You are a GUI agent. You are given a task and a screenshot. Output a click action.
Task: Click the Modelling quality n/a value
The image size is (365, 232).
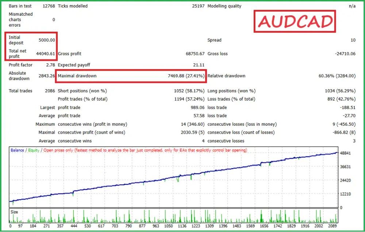(x=352, y=6)
